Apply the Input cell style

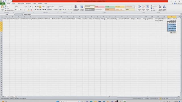110,9
